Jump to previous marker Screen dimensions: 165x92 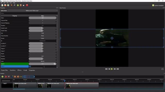click(15, 77)
